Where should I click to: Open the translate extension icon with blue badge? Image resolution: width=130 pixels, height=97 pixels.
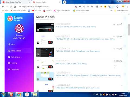[109, 7]
